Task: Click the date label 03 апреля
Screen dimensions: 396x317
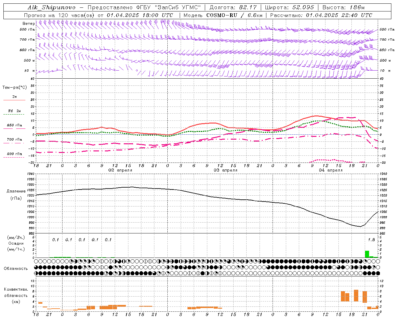Action: coord(226,170)
